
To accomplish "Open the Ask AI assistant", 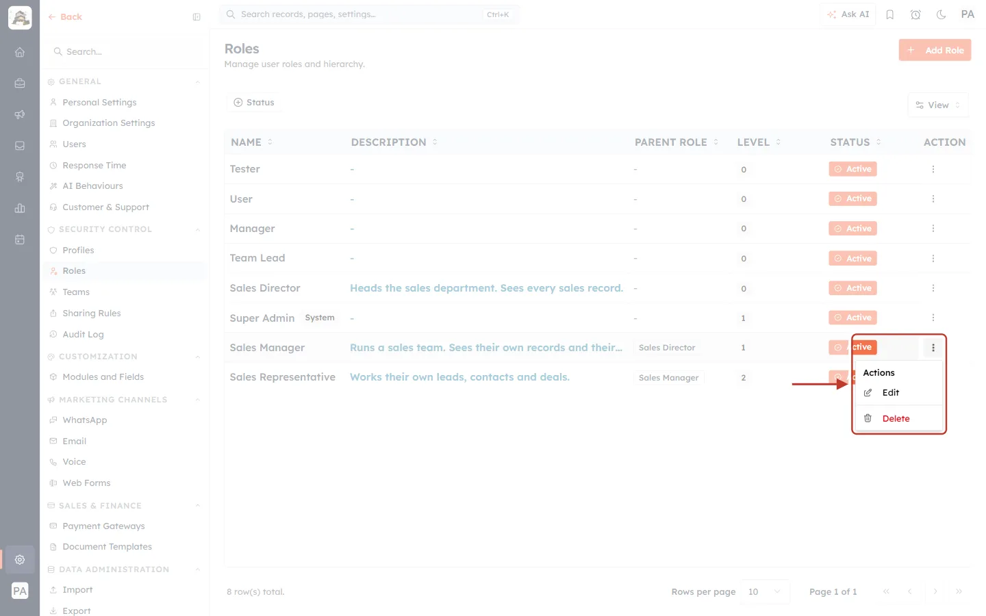I will click(848, 14).
